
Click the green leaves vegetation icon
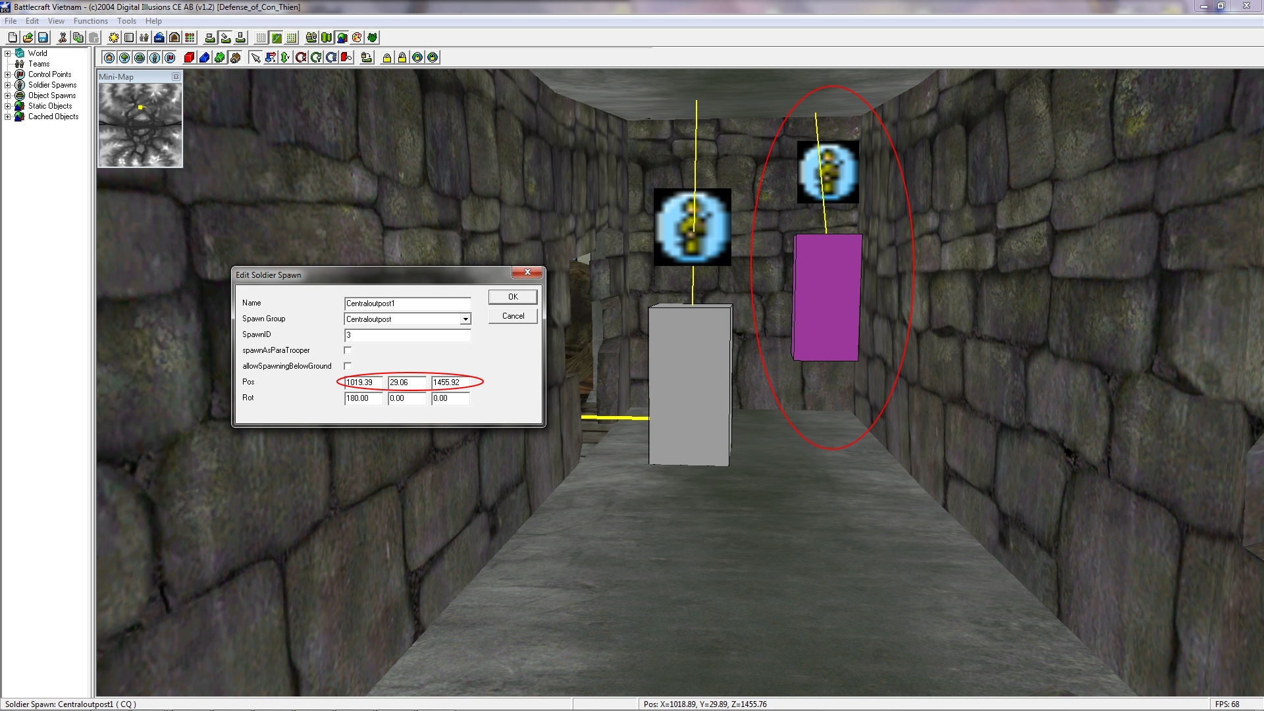click(x=372, y=38)
